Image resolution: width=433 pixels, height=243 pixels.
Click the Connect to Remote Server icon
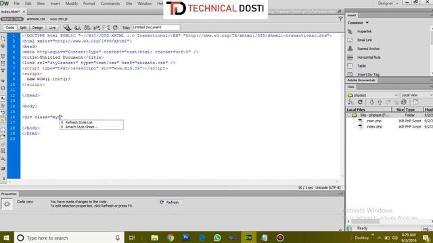pyautogui.click(x=351, y=102)
